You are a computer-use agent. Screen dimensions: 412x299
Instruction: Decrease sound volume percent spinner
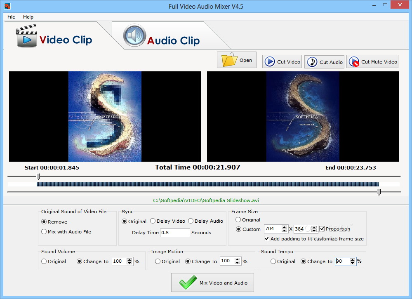pyautogui.click(x=129, y=263)
